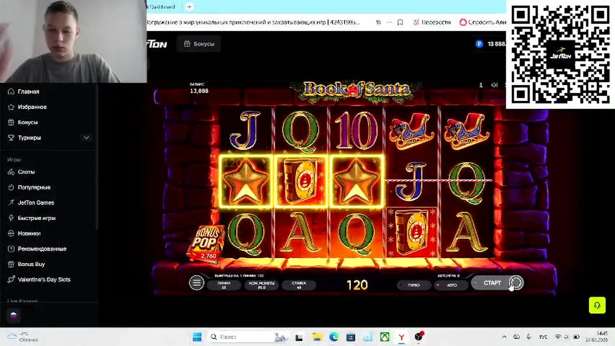
Task: Click the БАЛАНС 13,888 display
Action: coord(199,88)
